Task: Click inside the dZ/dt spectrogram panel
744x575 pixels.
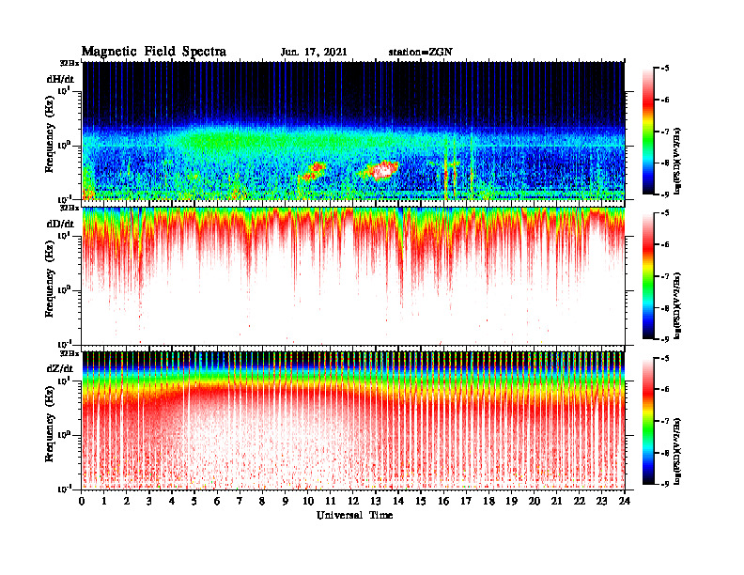Action: [353, 421]
